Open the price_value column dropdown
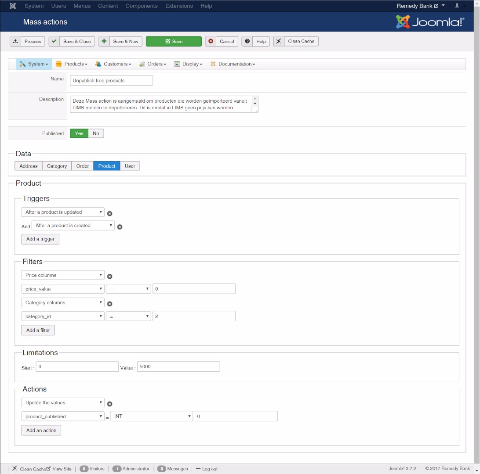Screen dimensions: 480x474 point(63,289)
